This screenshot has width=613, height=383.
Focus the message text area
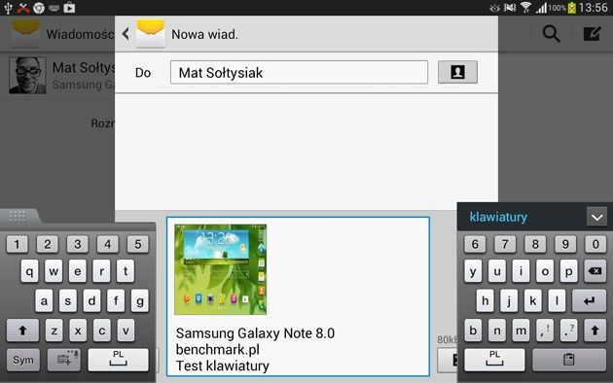pyautogui.click(x=299, y=296)
